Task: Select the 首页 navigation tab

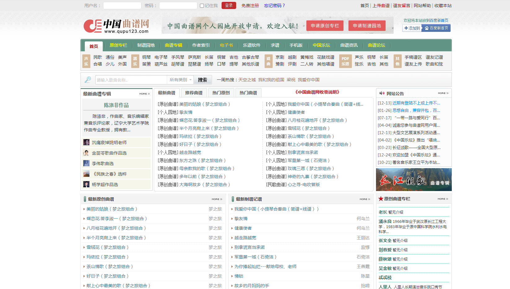Action: click(94, 46)
